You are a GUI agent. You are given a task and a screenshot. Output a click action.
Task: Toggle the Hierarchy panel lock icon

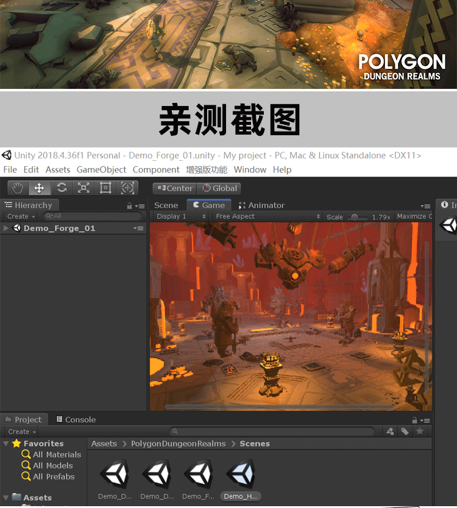coord(129,206)
